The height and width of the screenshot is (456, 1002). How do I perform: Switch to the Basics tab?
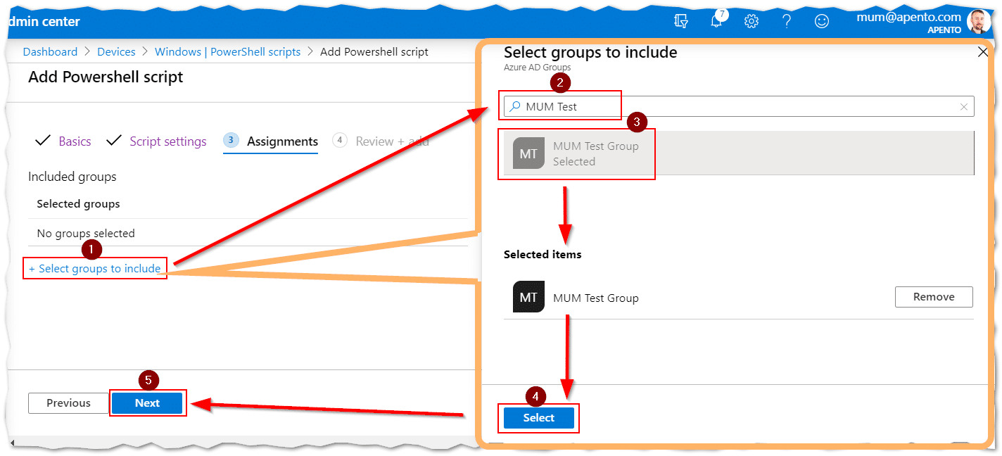75,141
